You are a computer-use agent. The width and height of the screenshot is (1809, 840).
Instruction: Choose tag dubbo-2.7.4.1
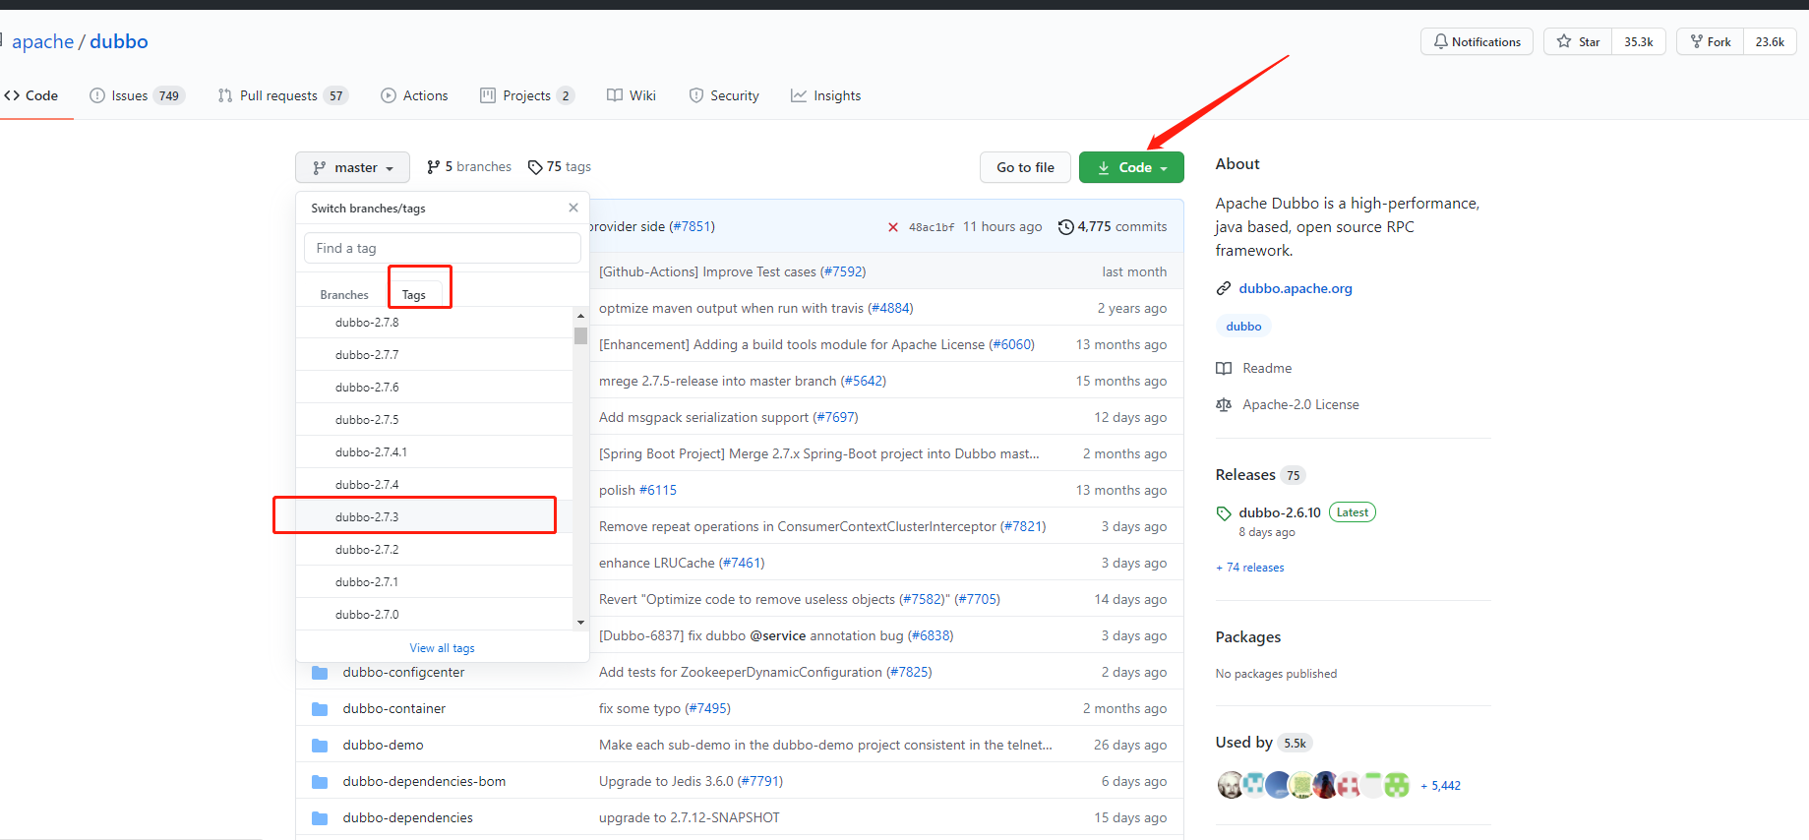pos(435,452)
